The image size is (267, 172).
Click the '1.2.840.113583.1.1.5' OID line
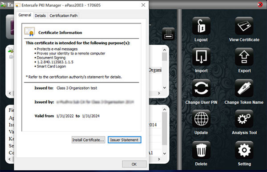(x=55, y=62)
